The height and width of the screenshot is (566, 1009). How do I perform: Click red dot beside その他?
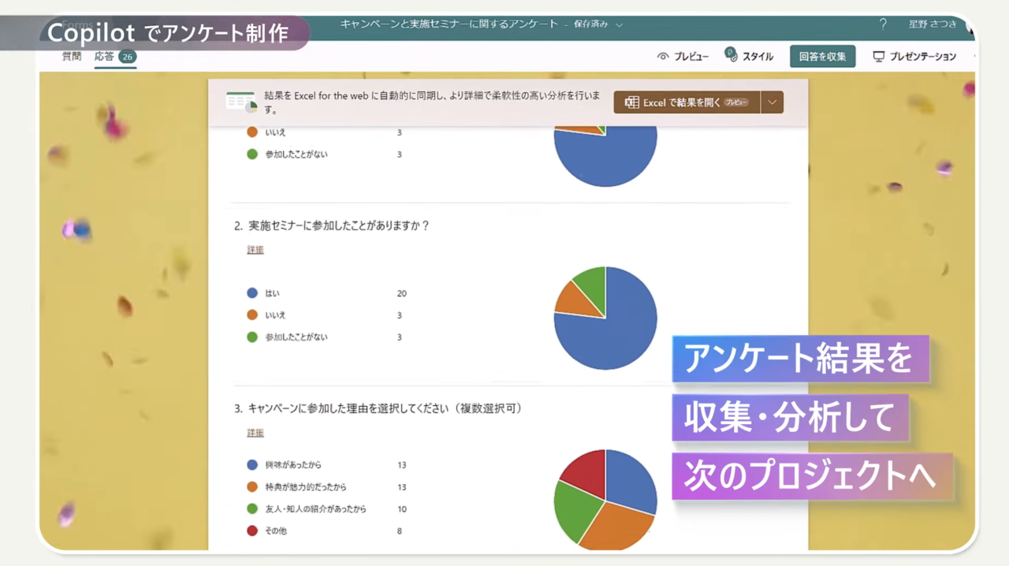point(252,531)
